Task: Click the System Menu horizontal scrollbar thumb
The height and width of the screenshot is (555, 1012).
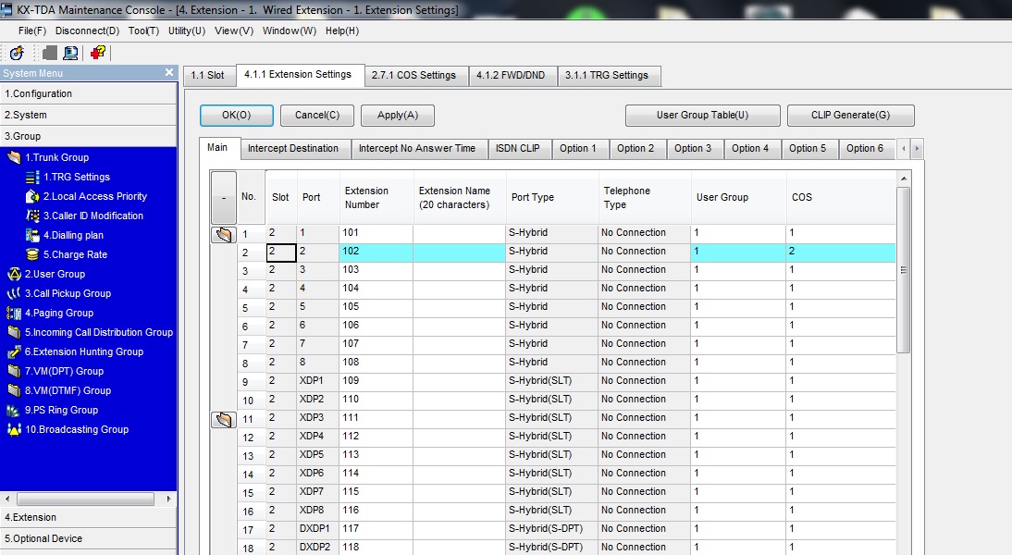Action: pyautogui.click(x=85, y=499)
